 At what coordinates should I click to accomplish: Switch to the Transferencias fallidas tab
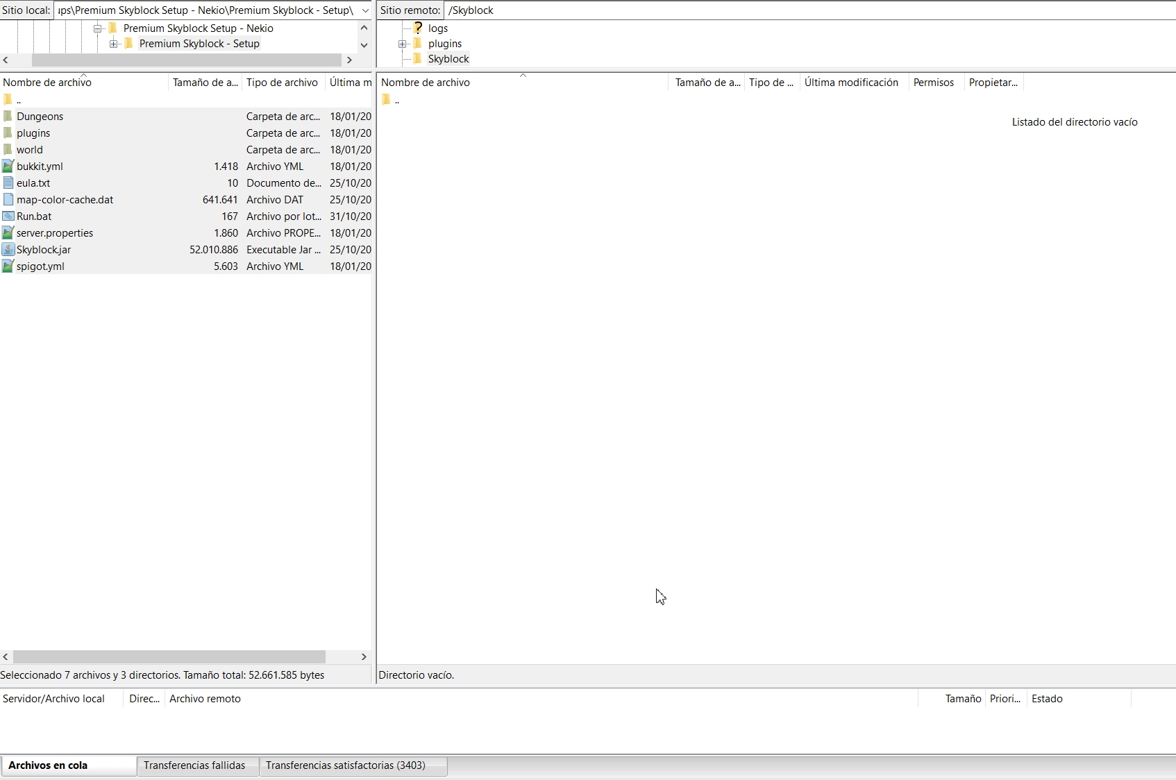click(194, 765)
